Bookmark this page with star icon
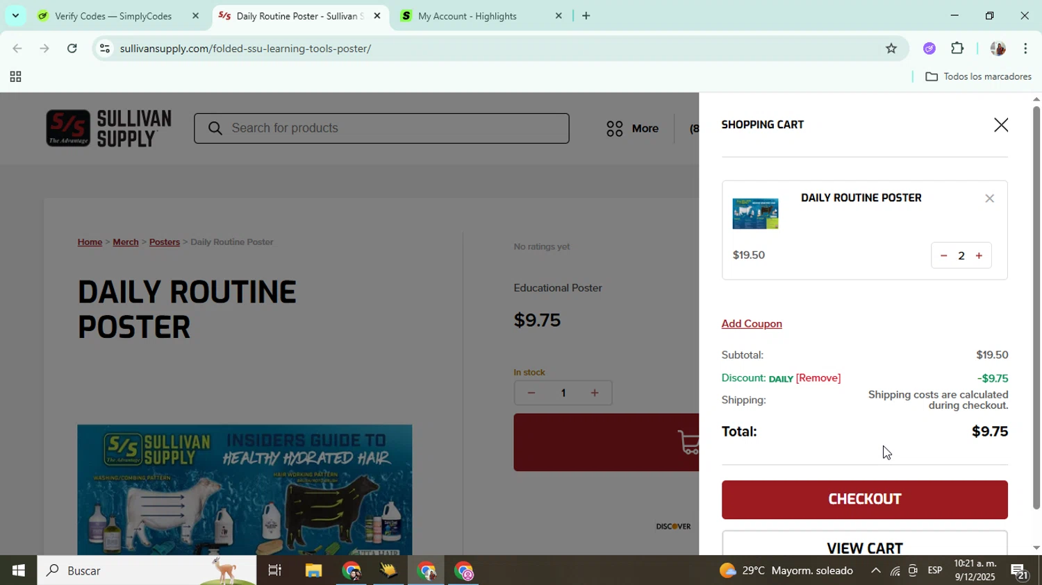This screenshot has width=1042, height=585. [891, 49]
